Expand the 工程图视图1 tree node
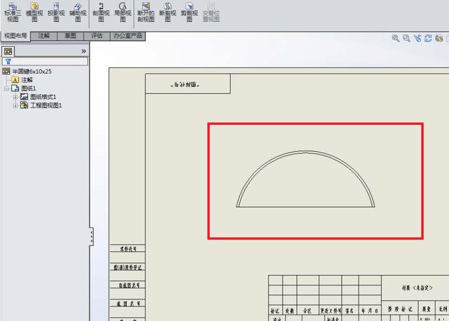The height and width of the screenshot is (321, 449). point(15,105)
